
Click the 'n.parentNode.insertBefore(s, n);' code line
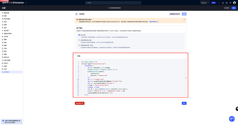(100, 93)
